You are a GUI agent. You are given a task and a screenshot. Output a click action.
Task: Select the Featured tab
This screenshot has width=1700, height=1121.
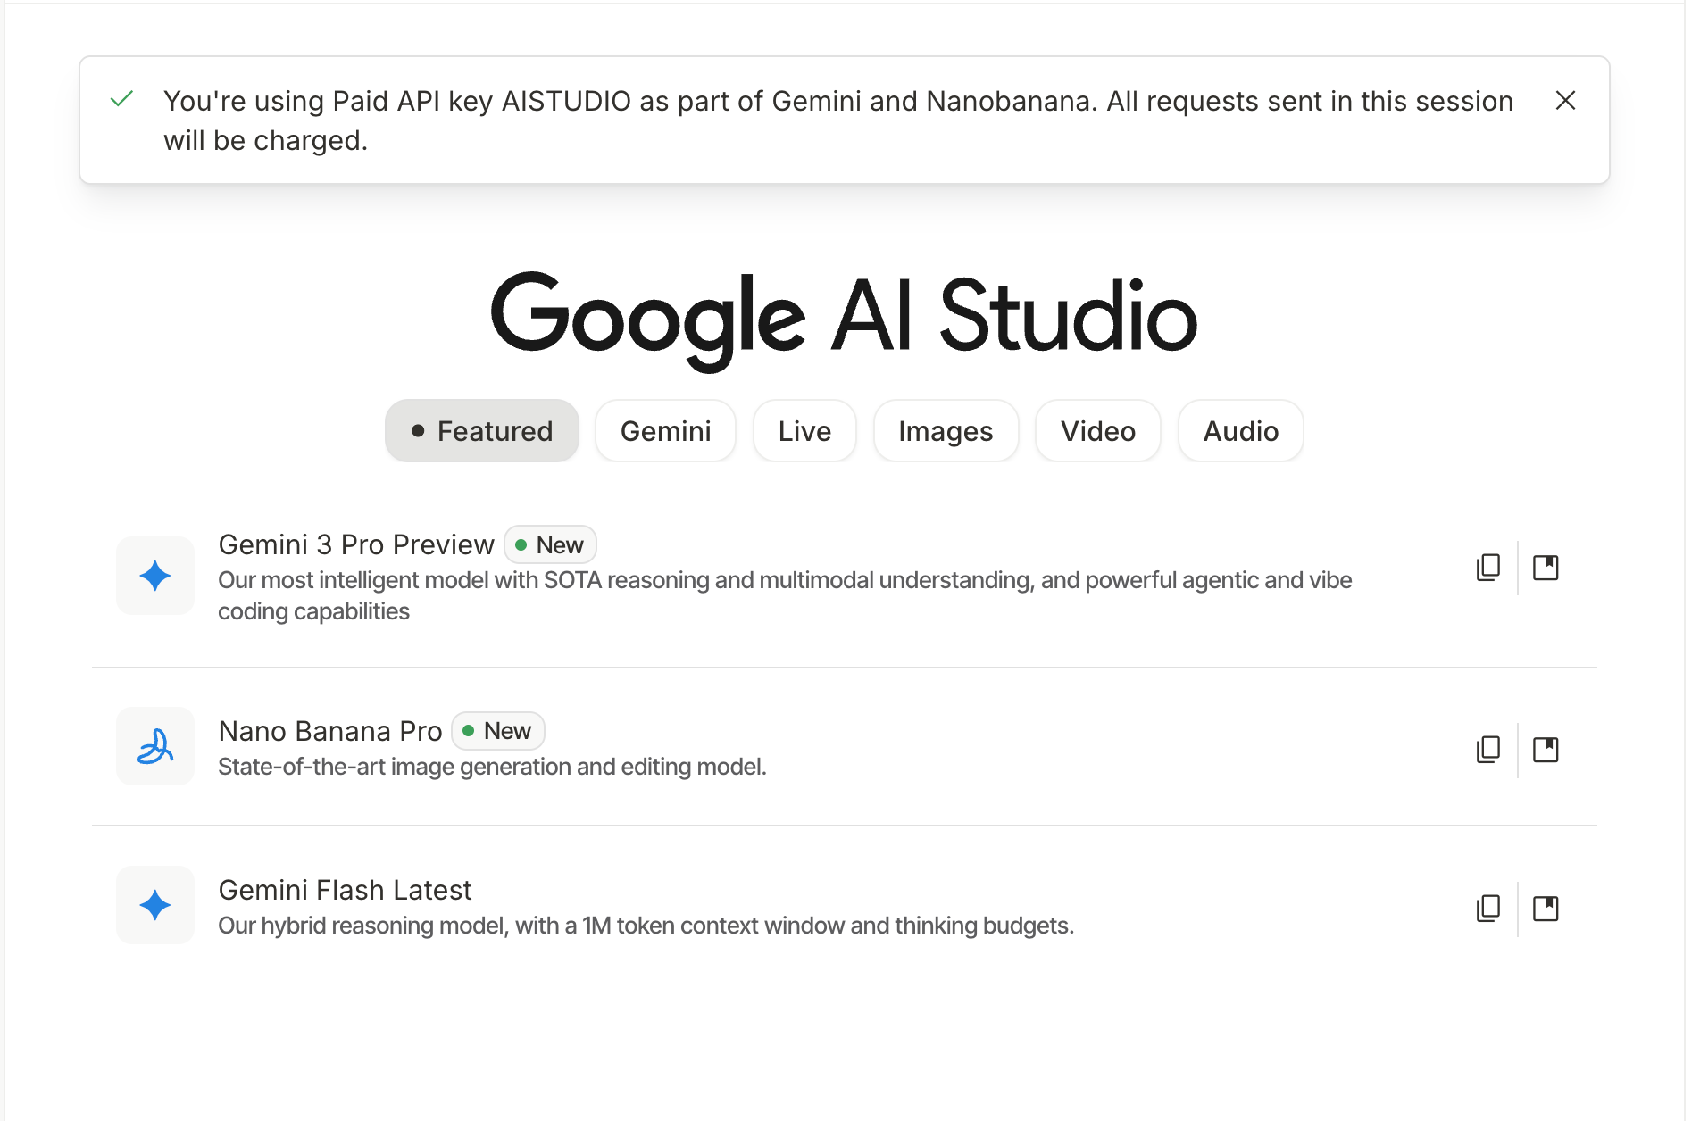pos(482,431)
